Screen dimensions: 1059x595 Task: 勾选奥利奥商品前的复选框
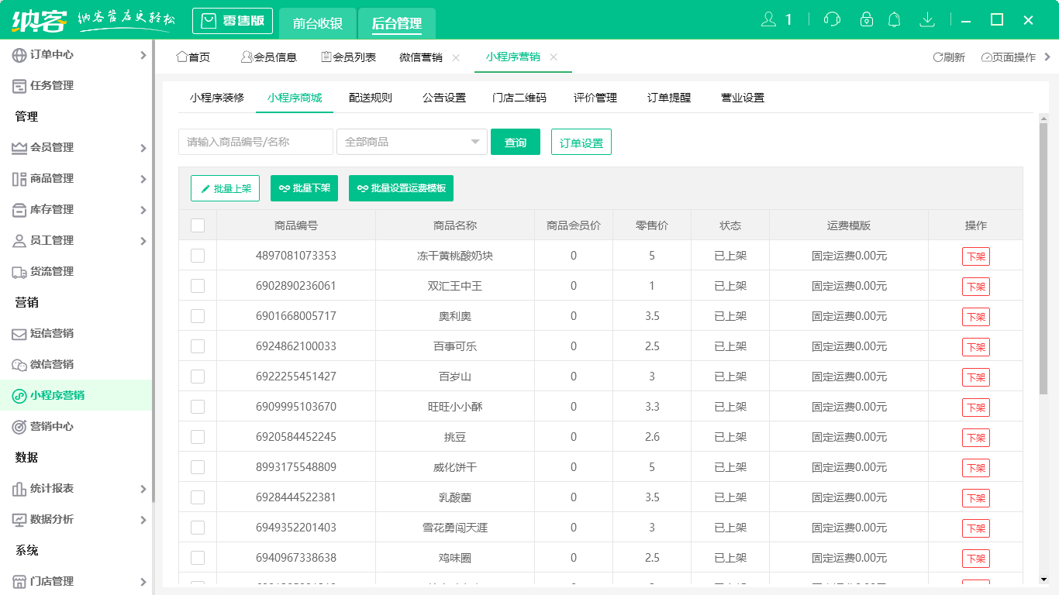click(x=198, y=316)
